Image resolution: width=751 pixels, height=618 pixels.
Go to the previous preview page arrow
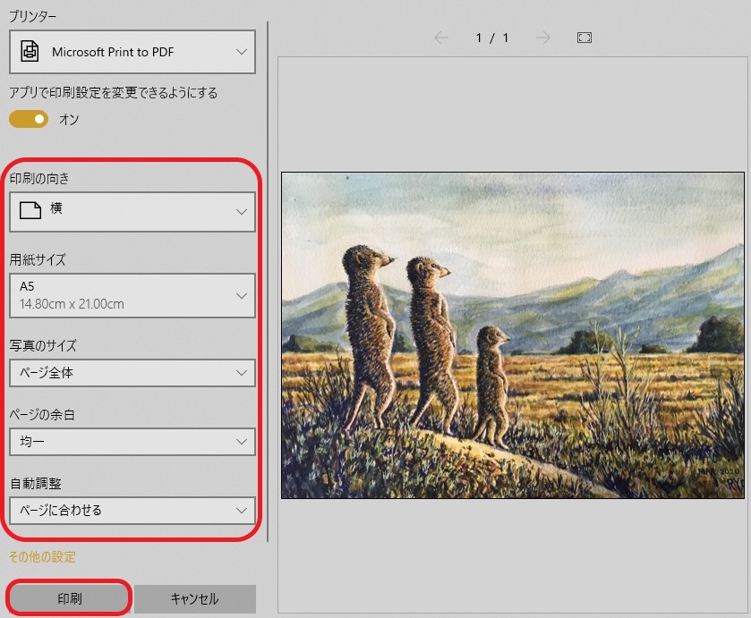point(440,38)
